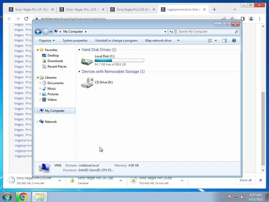
Task: Reload the Chrome page
Action: click(26, 19)
